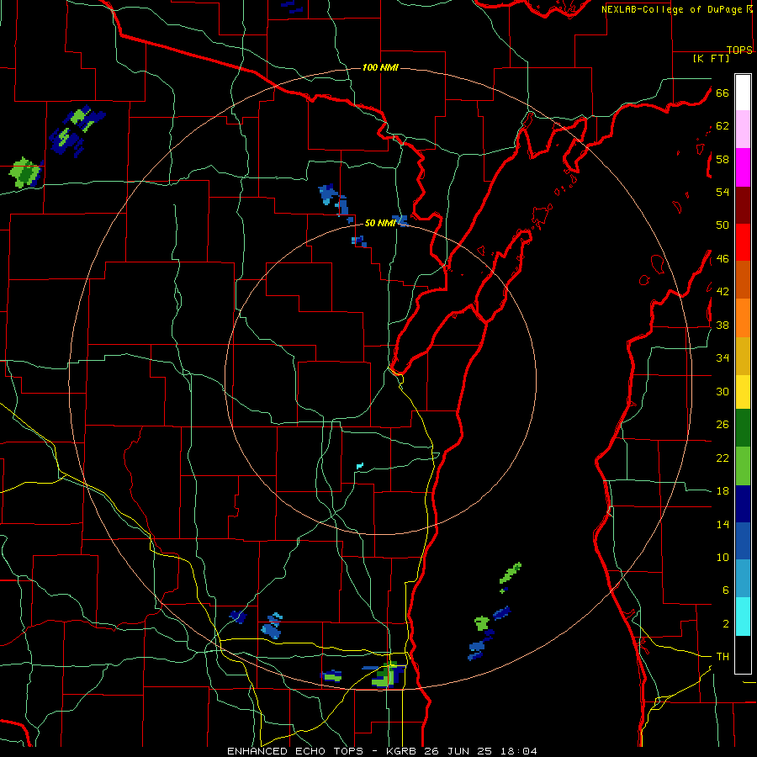This screenshot has width=757, height=757.
Task: Click the medium blue legend swatch above 10
Action: (x=743, y=541)
